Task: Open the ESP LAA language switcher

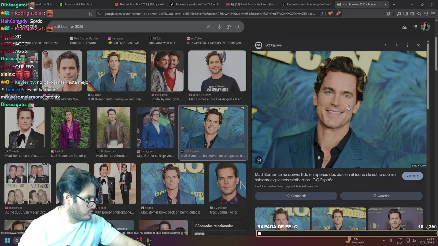Action: pos(400,241)
